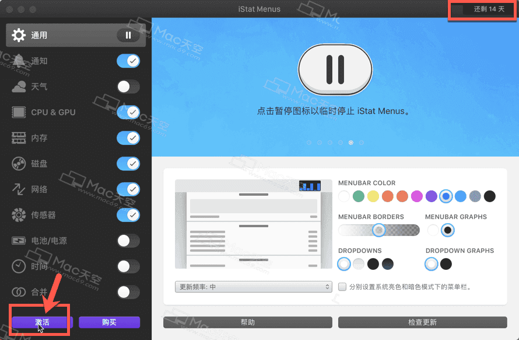The height and width of the screenshot is (340, 519).
Task: Open the CPU & GPU sidebar row label
Action: coord(53,112)
